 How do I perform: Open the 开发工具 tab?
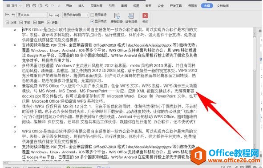(x=176, y=6)
